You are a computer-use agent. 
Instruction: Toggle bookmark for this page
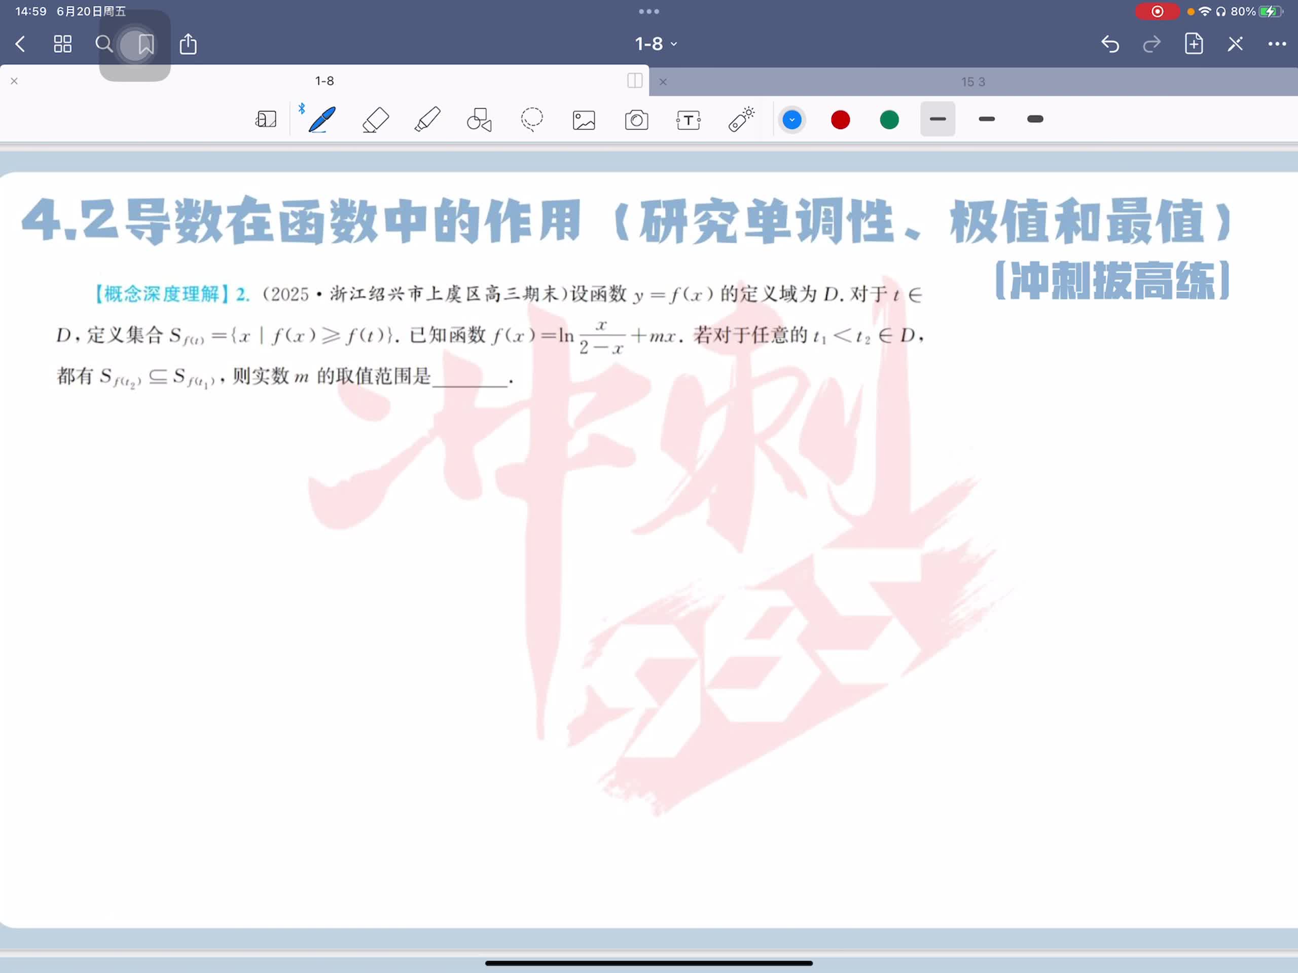point(146,44)
